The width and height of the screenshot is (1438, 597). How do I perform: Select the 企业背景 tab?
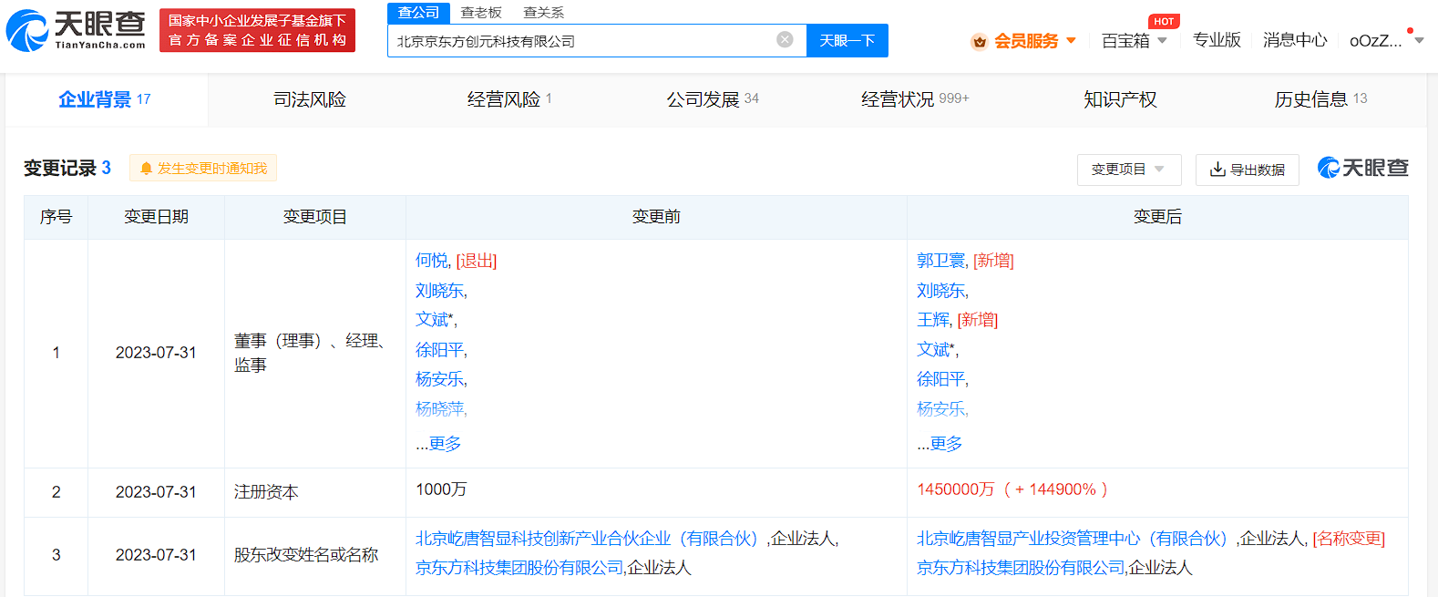[105, 99]
